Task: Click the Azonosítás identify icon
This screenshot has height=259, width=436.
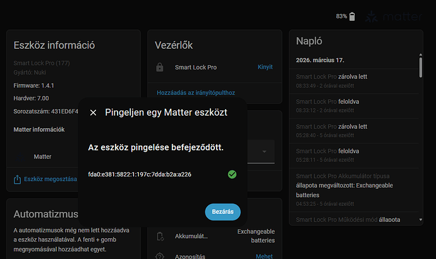Action: [x=160, y=256]
